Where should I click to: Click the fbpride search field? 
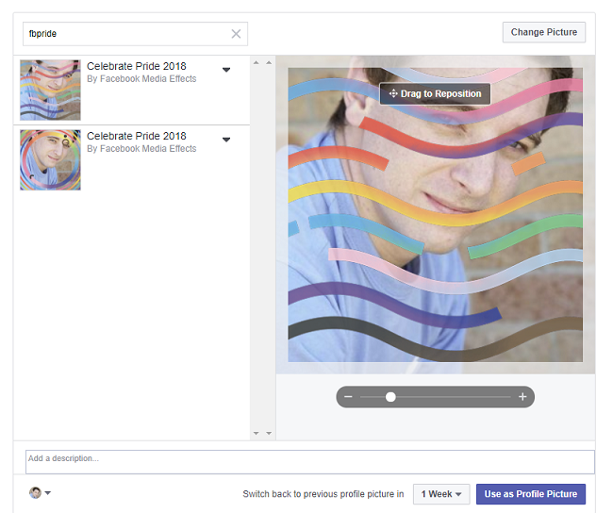click(x=135, y=34)
